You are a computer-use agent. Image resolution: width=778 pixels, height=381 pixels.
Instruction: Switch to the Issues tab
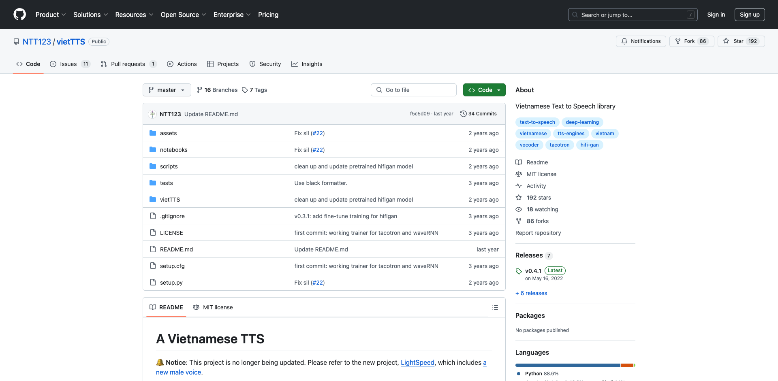[70, 64]
